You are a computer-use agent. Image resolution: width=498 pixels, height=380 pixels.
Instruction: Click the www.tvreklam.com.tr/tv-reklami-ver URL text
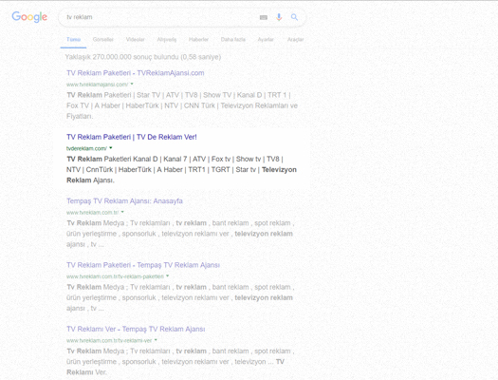(109, 340)
